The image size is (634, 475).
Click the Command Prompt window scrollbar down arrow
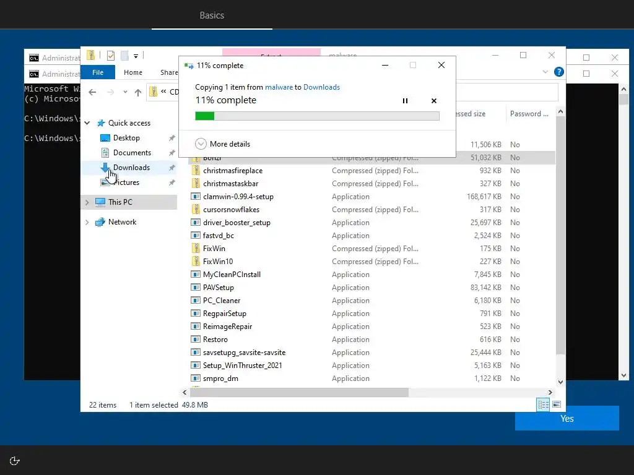623,375
